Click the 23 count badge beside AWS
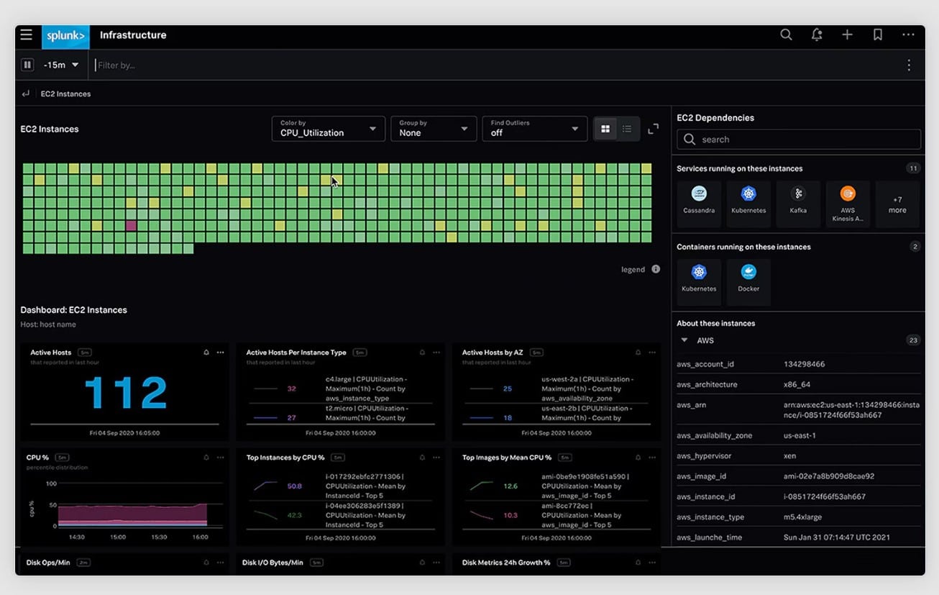 pos(913,340)
